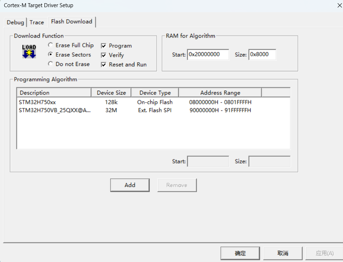Viewport: 343px width, 262px height.
Task: Click the On-chip Flash cell
Action: (x=155, y=102)
